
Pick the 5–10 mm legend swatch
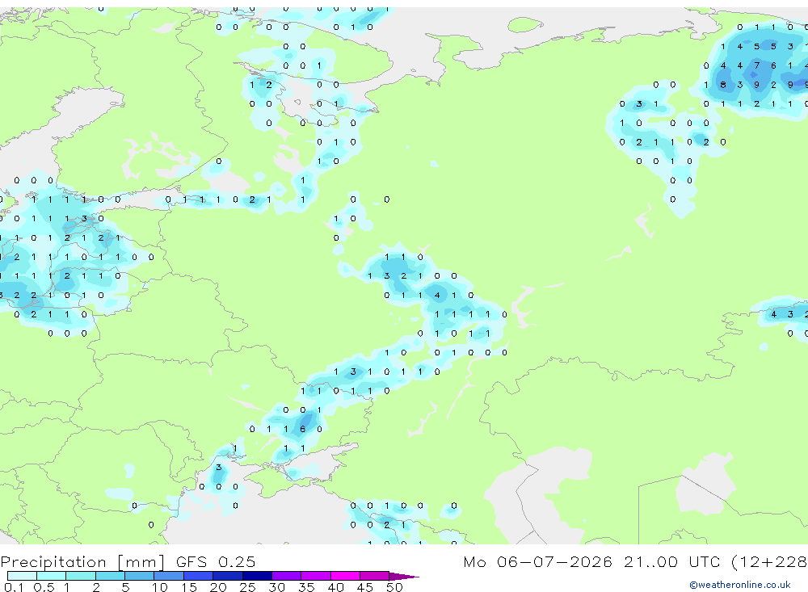click(139, 576)
